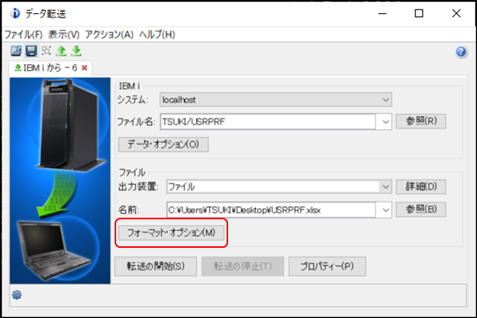Click the green down-arrow toolbar icon

[x=76, y=51]
